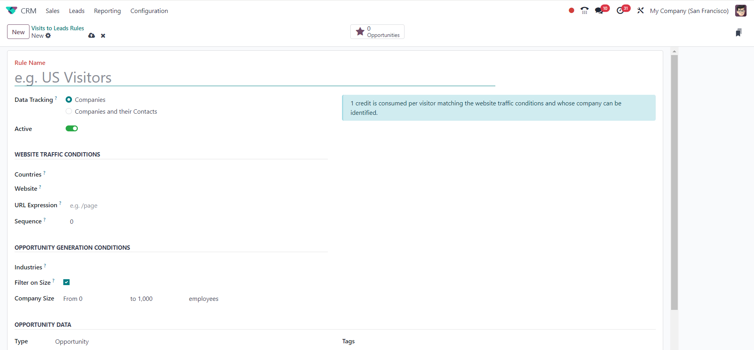Show the Filter on Size help question mark
The image size is (754, 350).
(53, 280)
